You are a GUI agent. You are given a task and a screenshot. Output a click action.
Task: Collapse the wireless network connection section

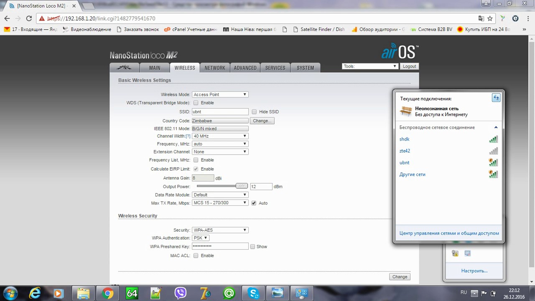496,128
